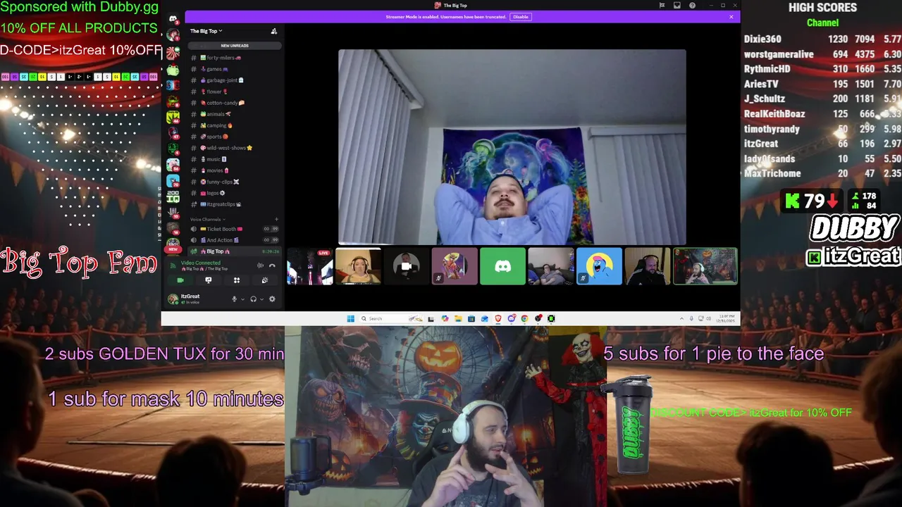Select the camera-off participant tile

[x=406, y=266]
